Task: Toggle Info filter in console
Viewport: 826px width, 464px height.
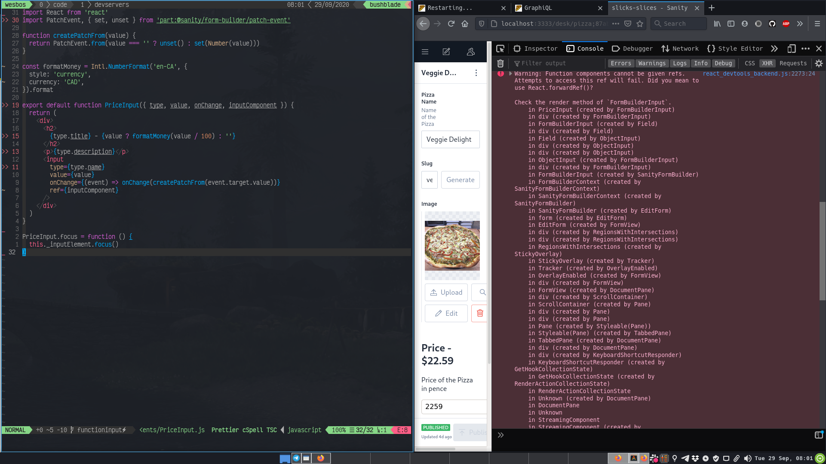Action: click(701, 63)
